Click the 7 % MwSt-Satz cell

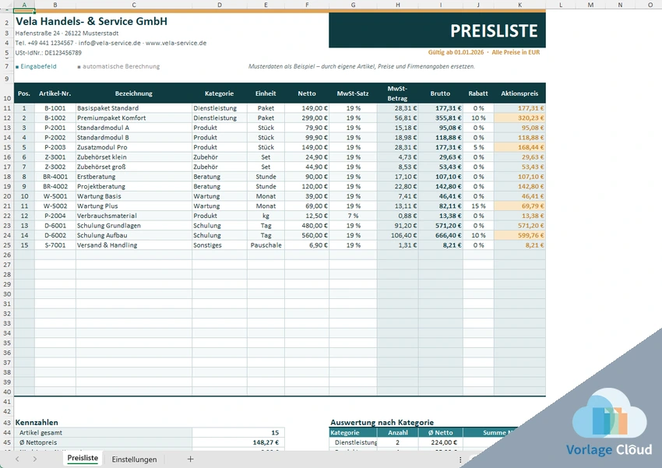pos(353,216)
